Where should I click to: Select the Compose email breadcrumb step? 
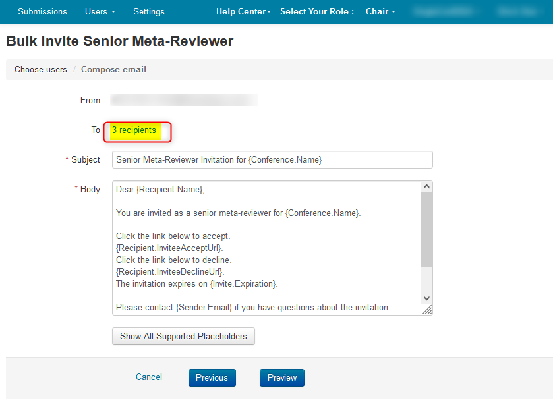(113, 69)
